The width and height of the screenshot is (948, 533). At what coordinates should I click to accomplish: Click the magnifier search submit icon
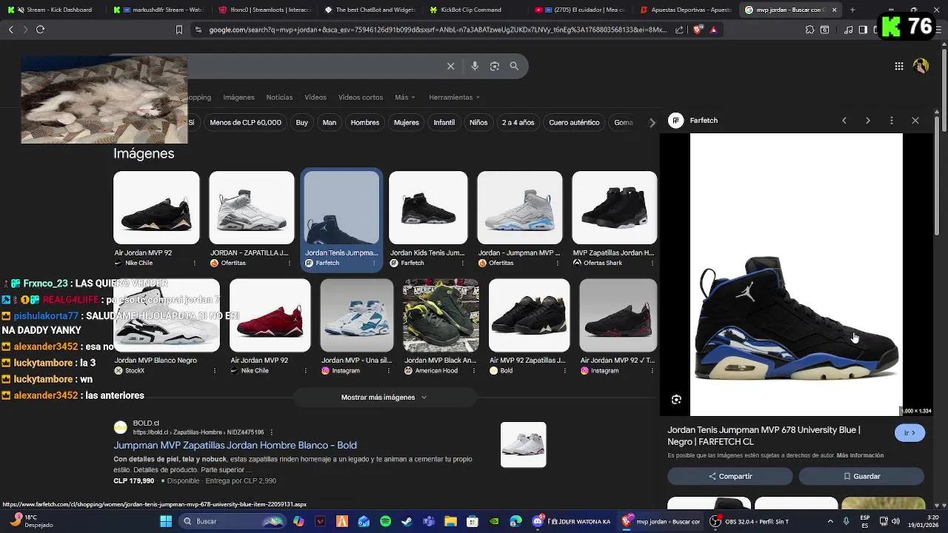click(514, 66)
